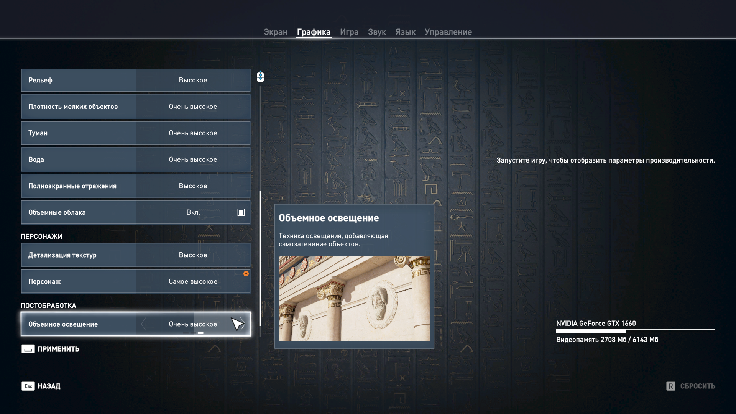Open the Звук tab
This screenshot has height=414, width=736.
point(376,32)
